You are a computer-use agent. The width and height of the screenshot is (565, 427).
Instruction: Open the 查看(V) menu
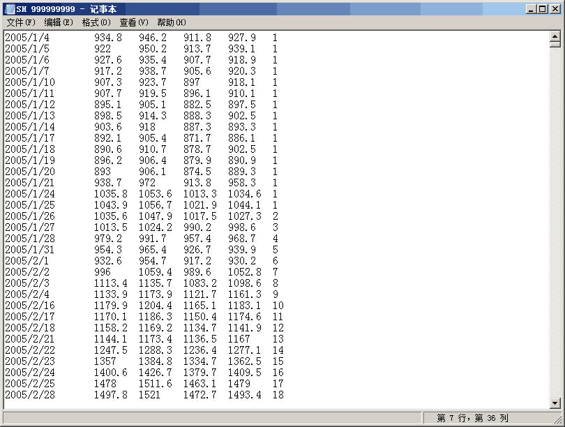click(134, 22)
